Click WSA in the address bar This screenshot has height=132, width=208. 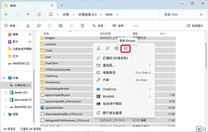coord(109,14)
